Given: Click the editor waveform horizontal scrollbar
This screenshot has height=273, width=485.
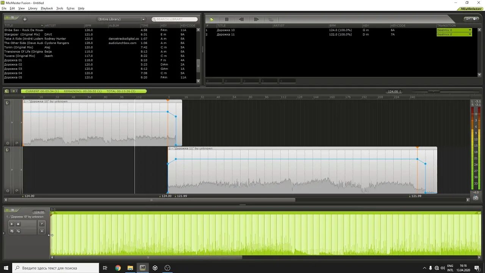Looking at the screenshot, I should coord(148,257).
